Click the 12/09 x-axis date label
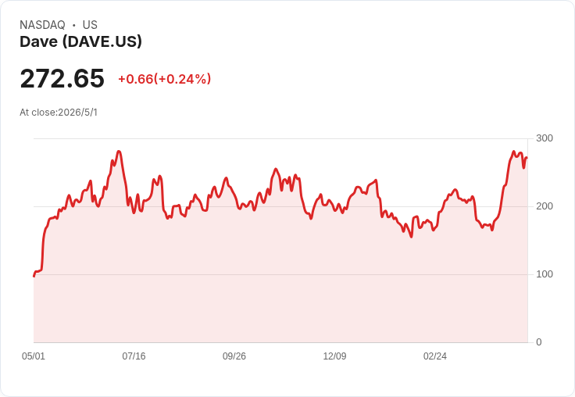The image size is (575, 397). [334, 356]
